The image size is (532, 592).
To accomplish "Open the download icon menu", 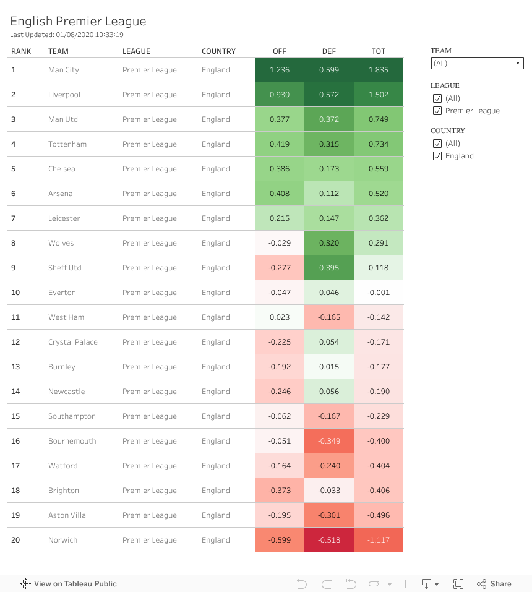I will tap(429, 583).
